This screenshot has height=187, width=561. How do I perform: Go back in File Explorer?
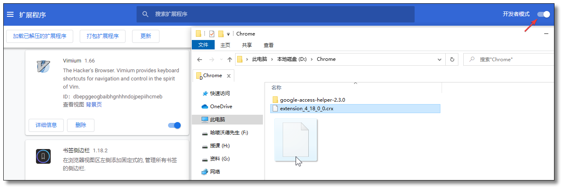(x=200, y=59)
